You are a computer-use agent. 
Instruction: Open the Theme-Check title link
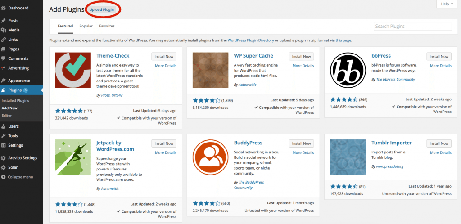tap(113, 56)
